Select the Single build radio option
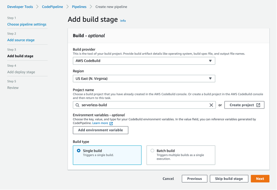 click(78, 151)
